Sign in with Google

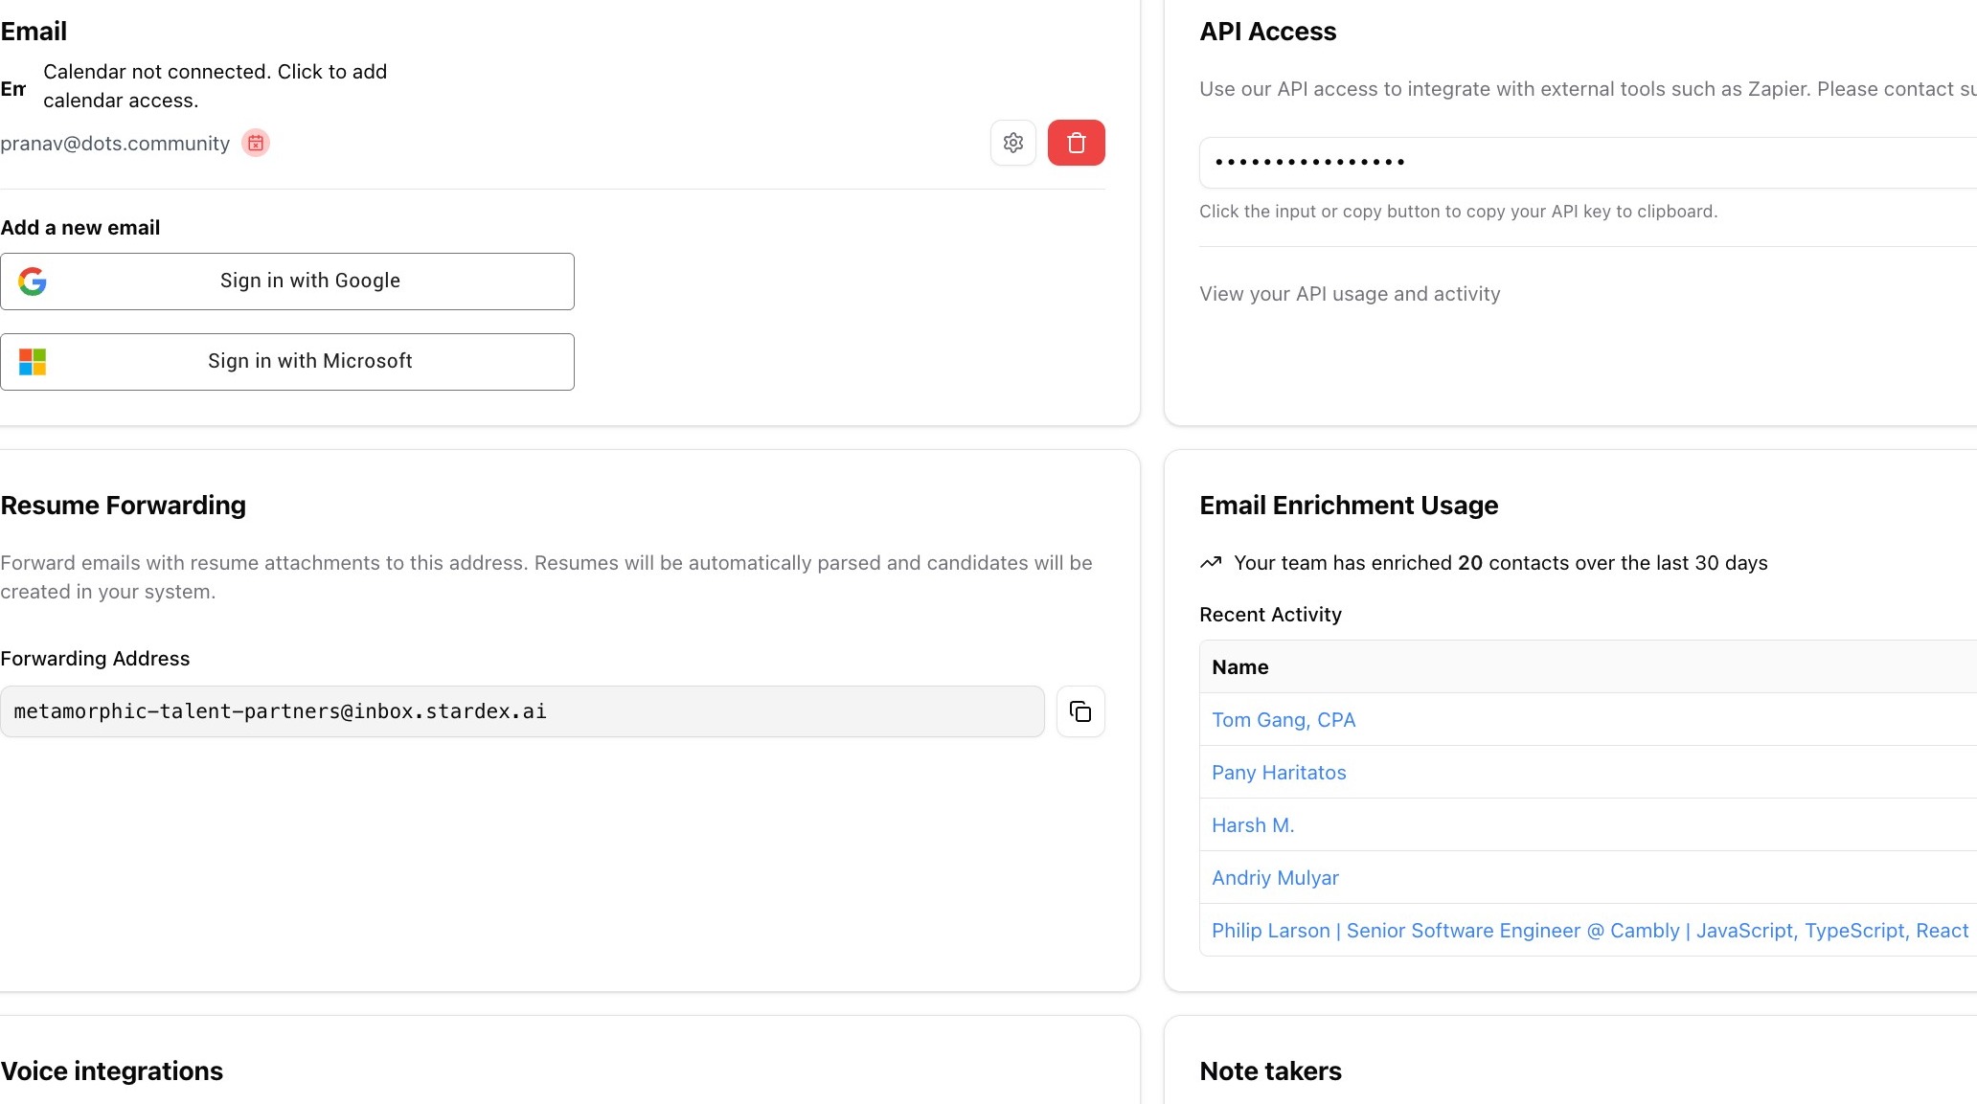[x=309, y=282]
